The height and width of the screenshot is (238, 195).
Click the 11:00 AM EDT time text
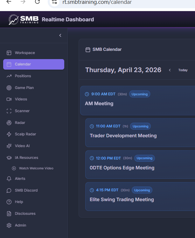coord(108,126)
